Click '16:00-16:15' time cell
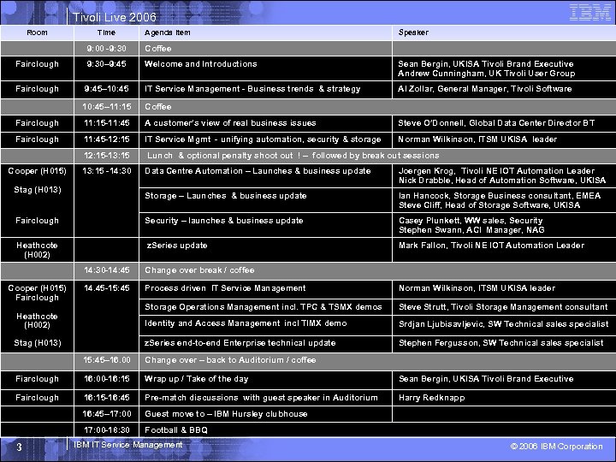This screenshot has width=616, height=462. (x=106, y=379)
